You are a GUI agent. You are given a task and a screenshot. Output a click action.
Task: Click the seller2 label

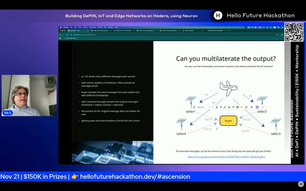pos(262,112)
